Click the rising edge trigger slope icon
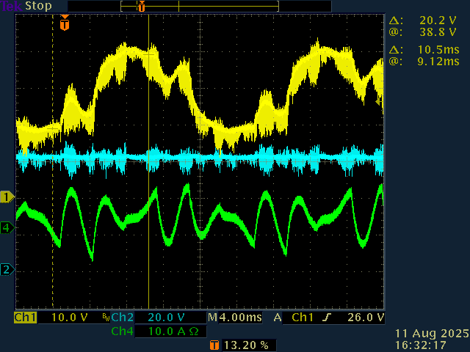Viewport: 470px width, 352px height. click(x=326, y=318)
